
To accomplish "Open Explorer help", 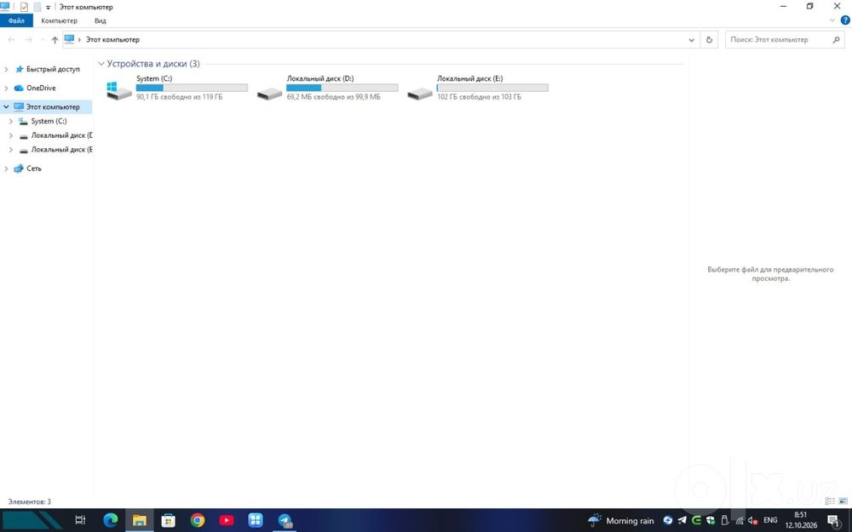I will [845, 20].
